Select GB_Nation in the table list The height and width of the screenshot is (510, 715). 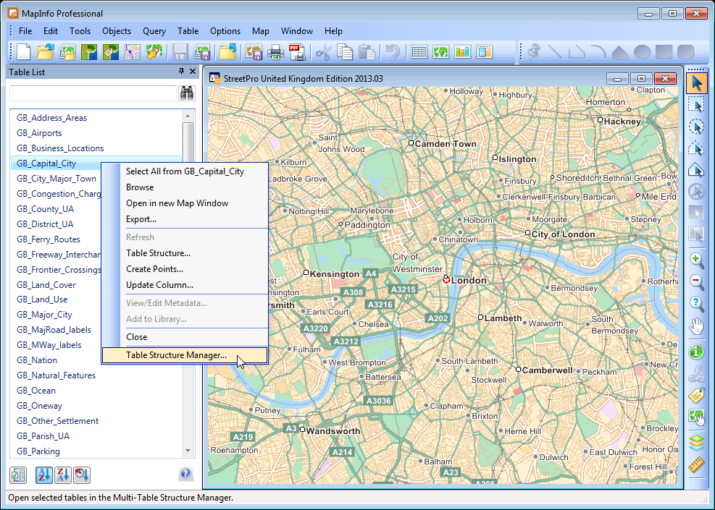[37, 360]
